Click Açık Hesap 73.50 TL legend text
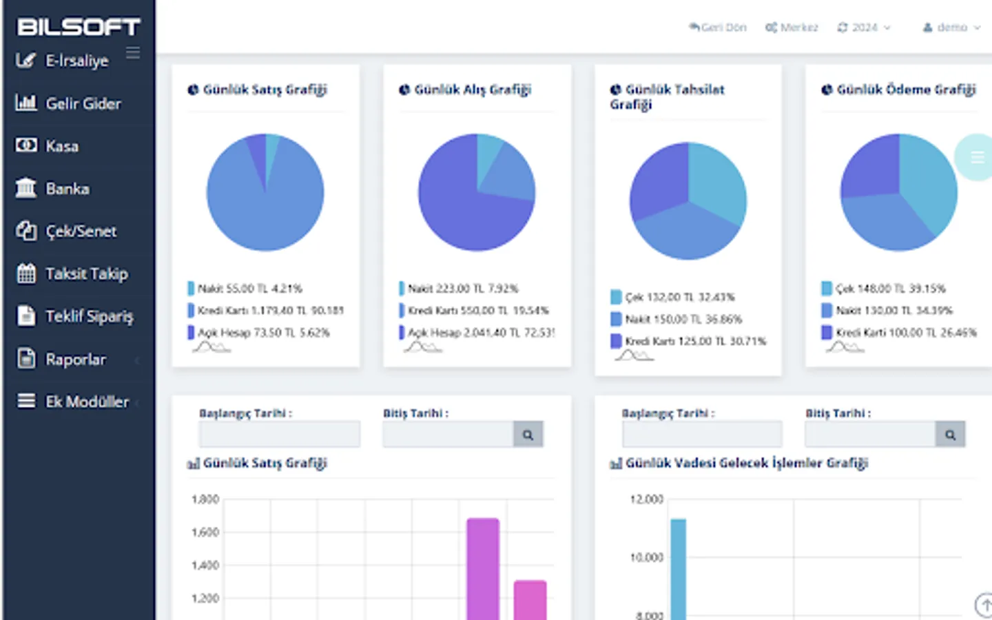Screen dimensions: 992x620 point(264,332)
